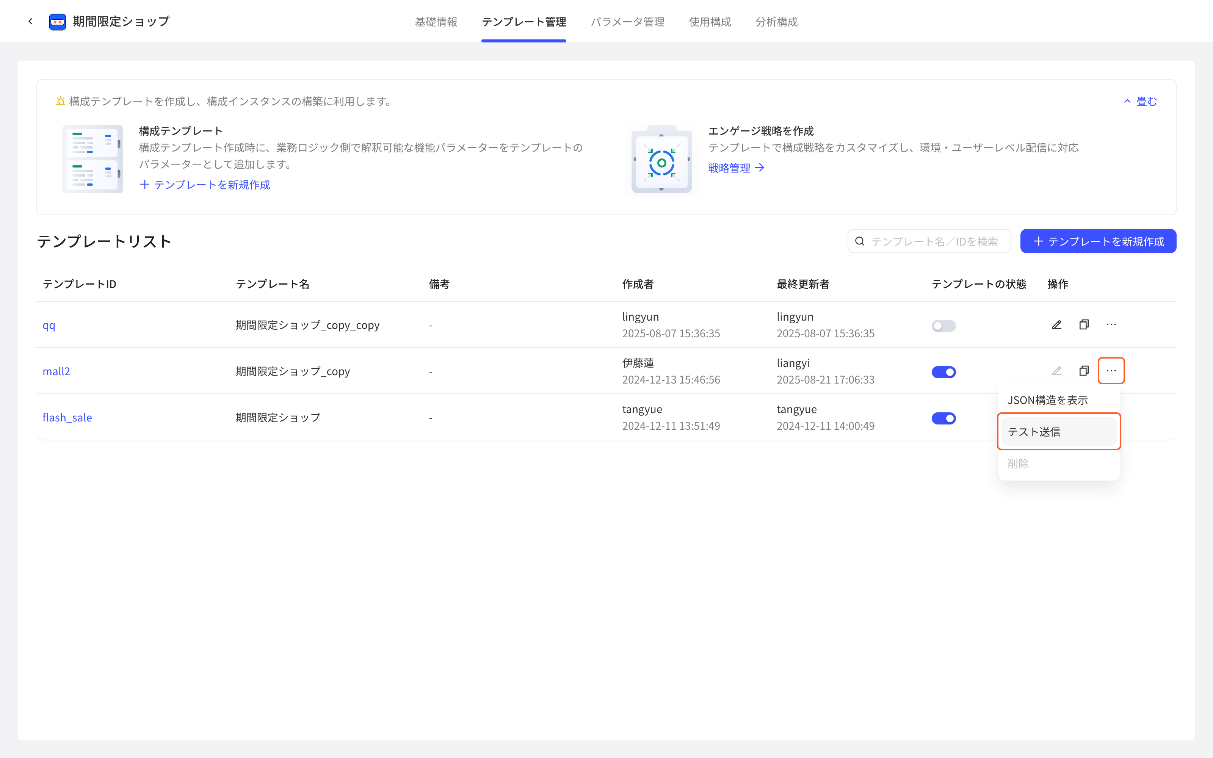
Task: Click the 2025-08-21 17:06:33 timestamp
Action: tap(826, 379)
